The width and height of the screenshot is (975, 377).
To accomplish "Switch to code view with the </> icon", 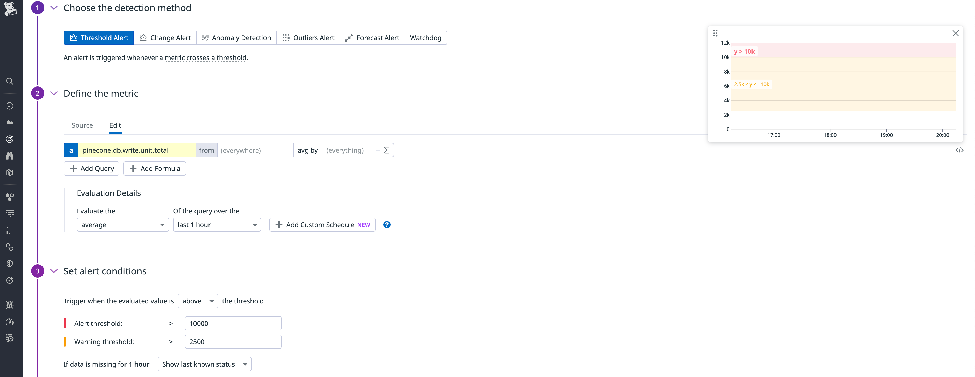I will (x=960, y=150).
